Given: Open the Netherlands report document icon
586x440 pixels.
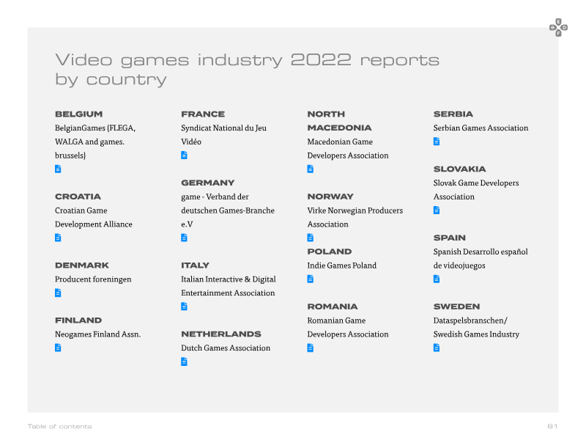Looking at the screenshot, I should click(185, 362).
